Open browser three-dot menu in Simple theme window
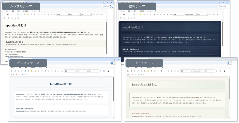 pyautogui.click(x=112, y=6)
